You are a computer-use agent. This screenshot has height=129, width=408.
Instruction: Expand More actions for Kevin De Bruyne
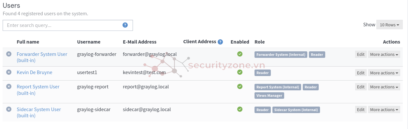pos(384,73)
